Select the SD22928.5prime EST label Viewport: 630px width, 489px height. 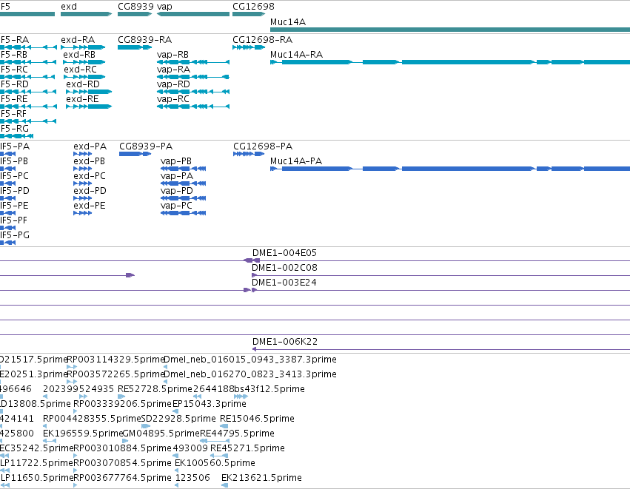178,419
